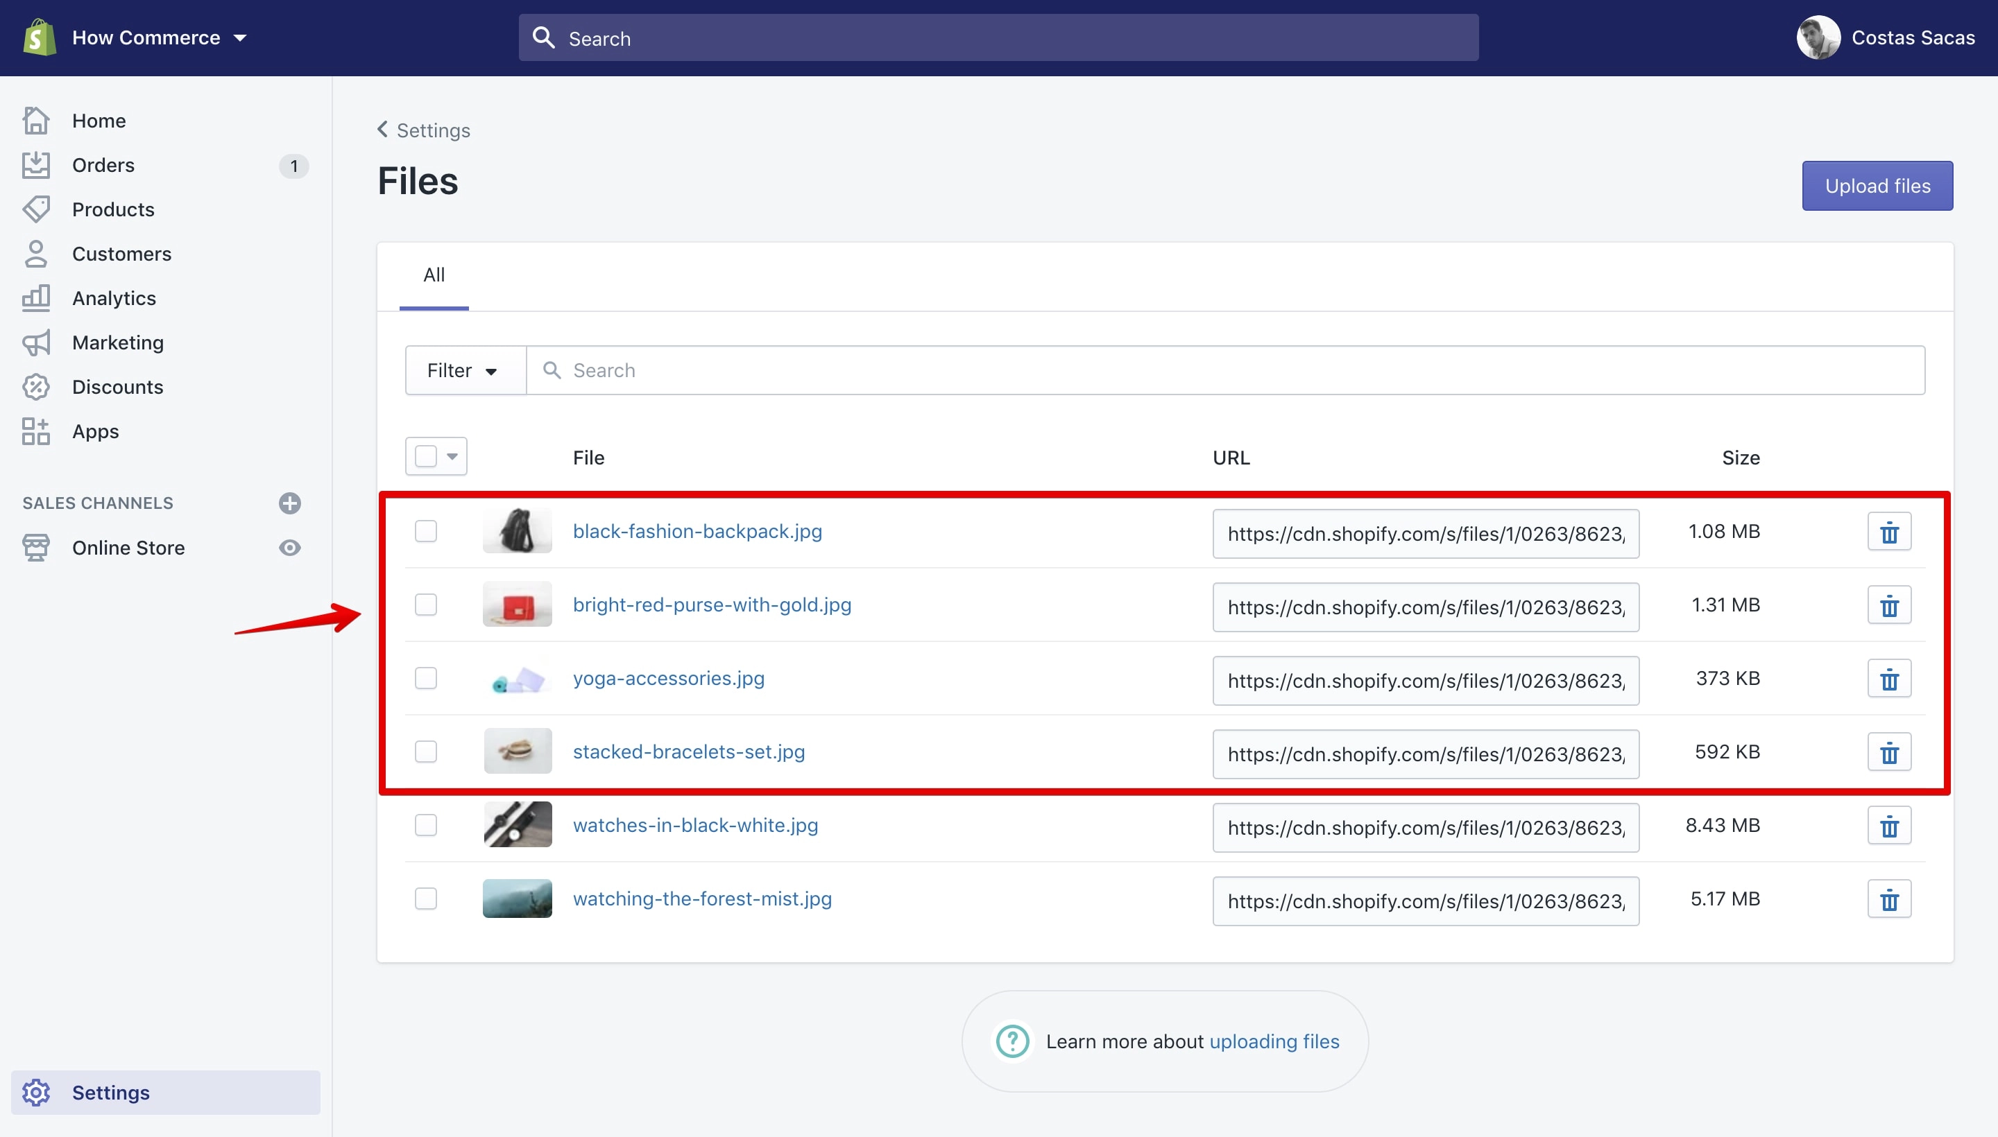The image size is (1998, 1137).
Task: Click the Customers person icon
Action: pyautogui.click(x=36, y=254)
